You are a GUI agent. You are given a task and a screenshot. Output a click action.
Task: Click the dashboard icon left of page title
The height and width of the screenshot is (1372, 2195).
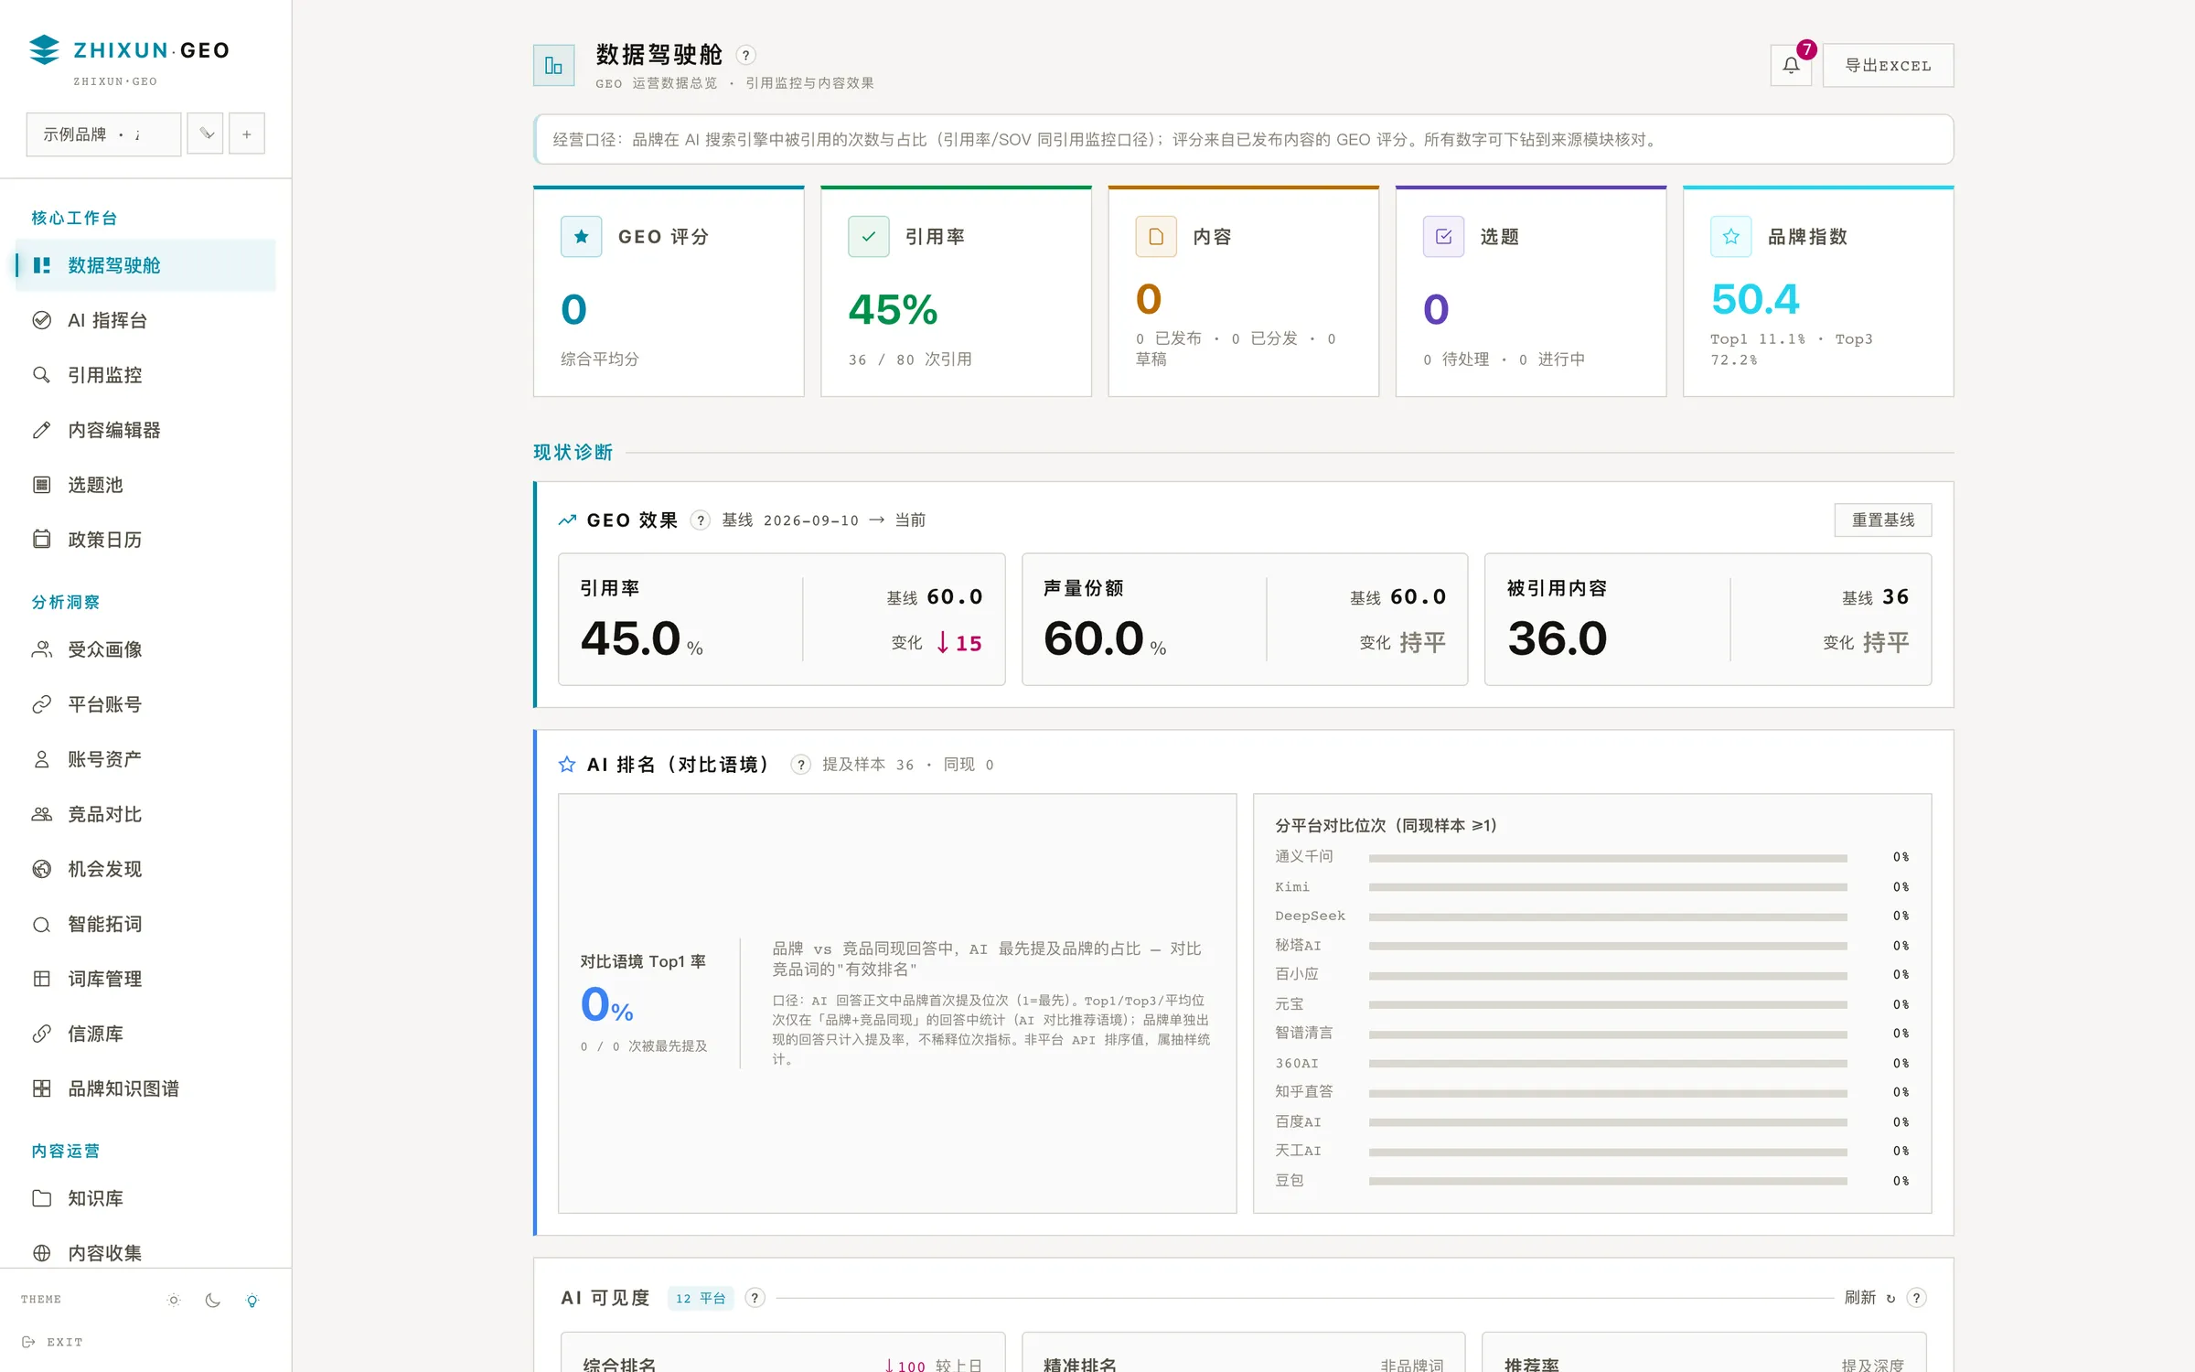pos(554,65)
